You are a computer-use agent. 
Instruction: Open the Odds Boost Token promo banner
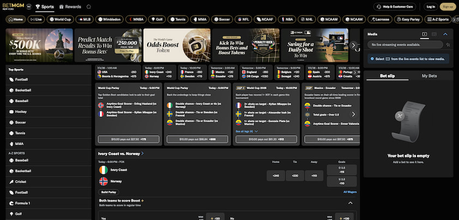coord(177,45)
